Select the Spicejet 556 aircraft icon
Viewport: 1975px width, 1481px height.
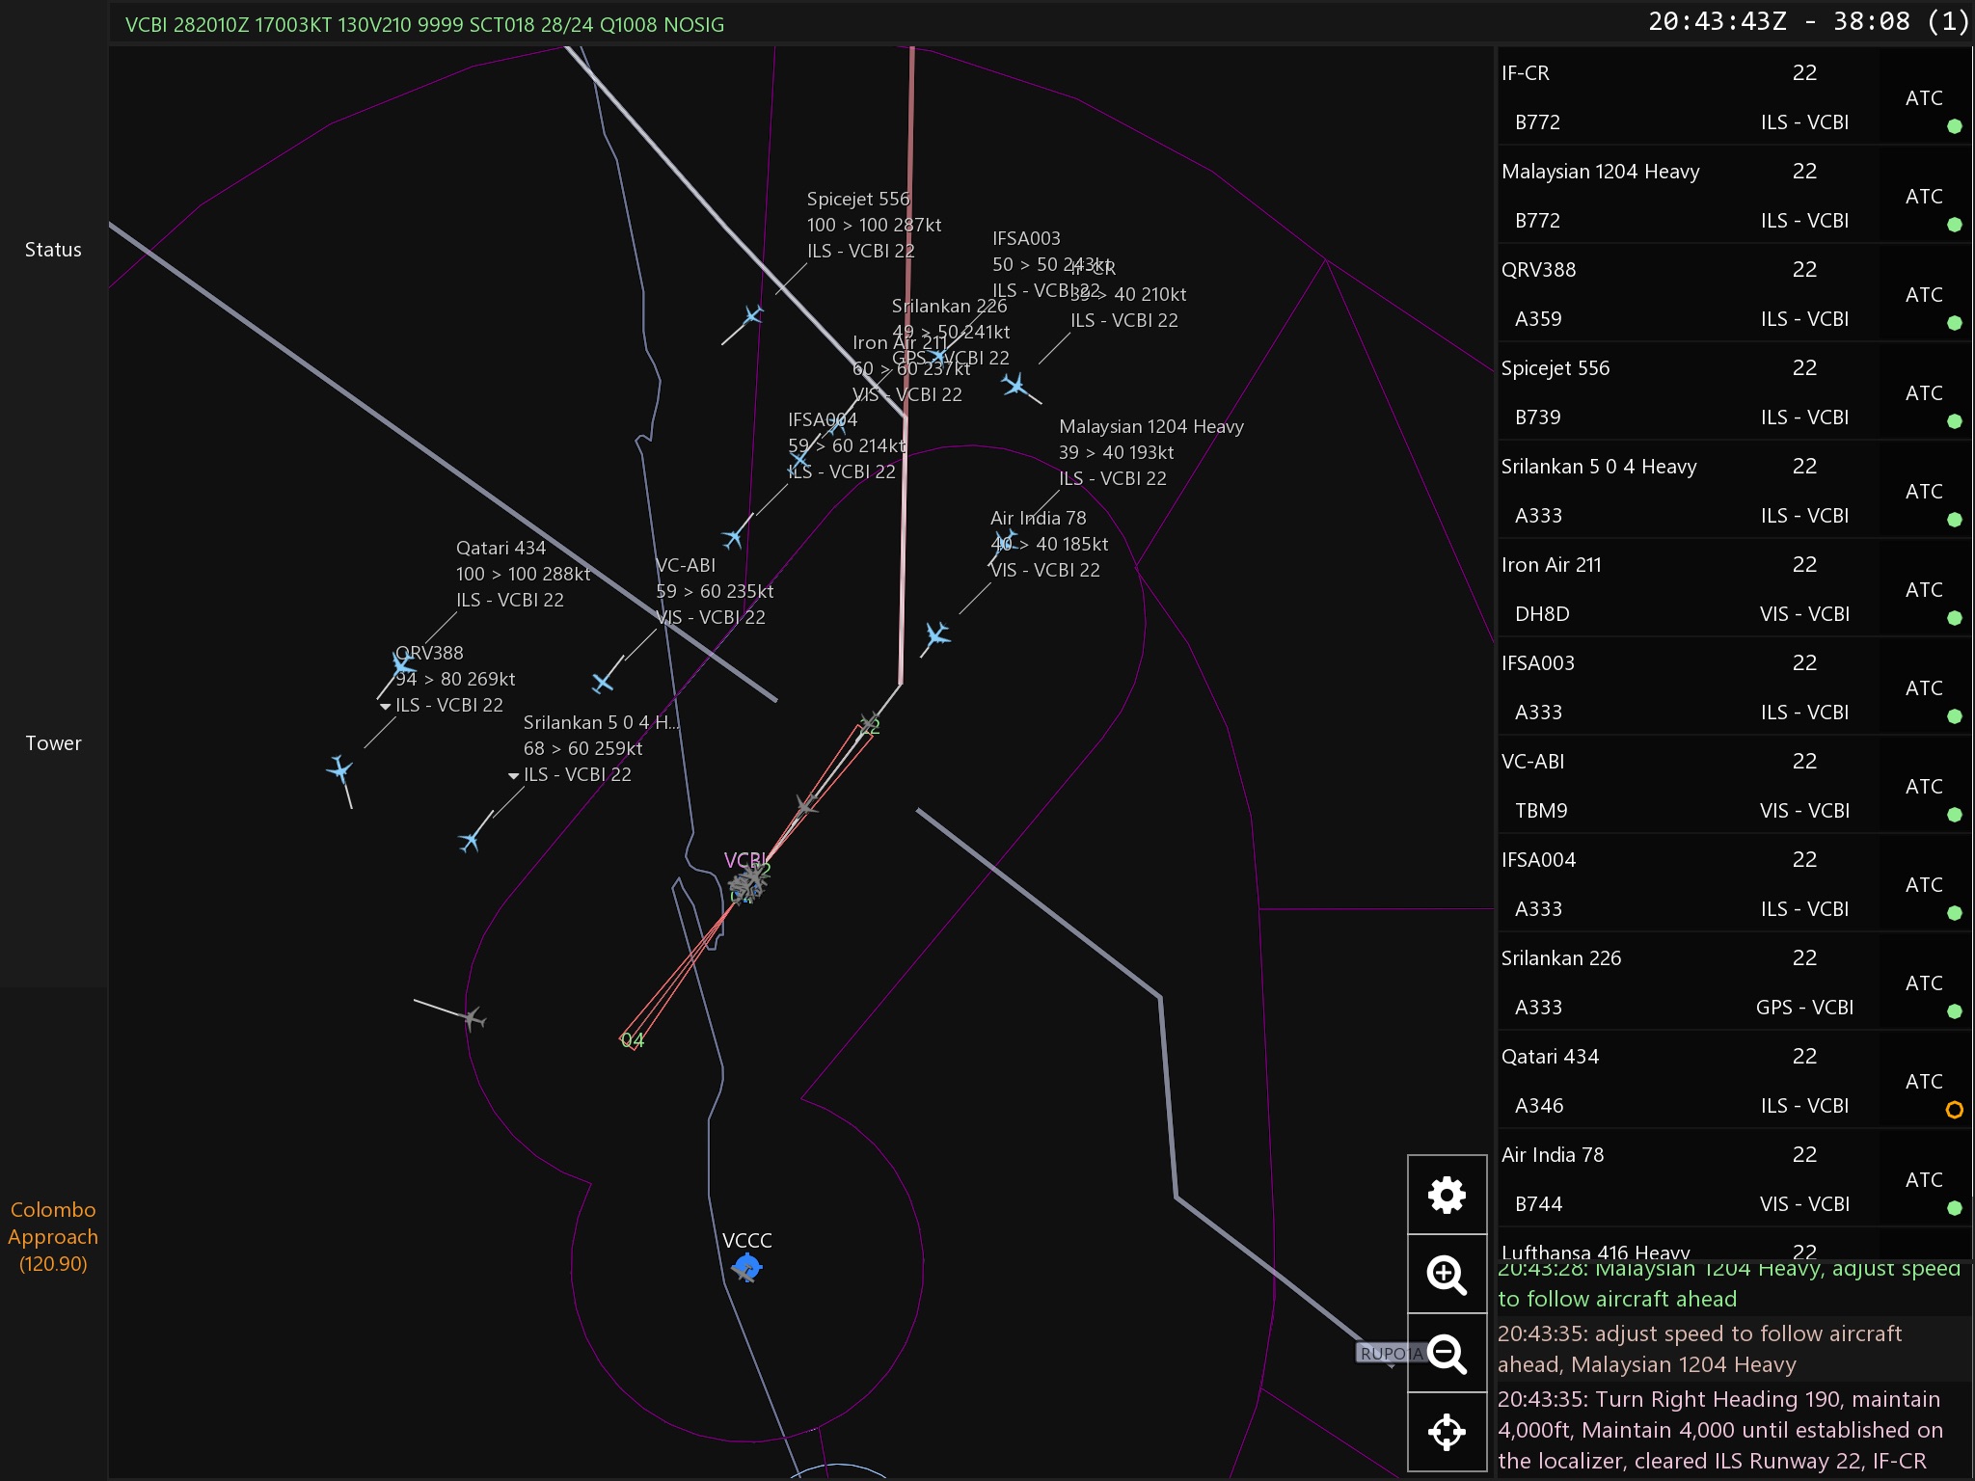click(753, 315)
